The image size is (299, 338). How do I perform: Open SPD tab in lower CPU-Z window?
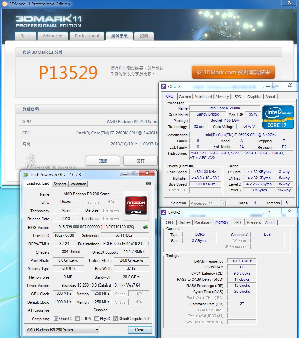(237, 222)
